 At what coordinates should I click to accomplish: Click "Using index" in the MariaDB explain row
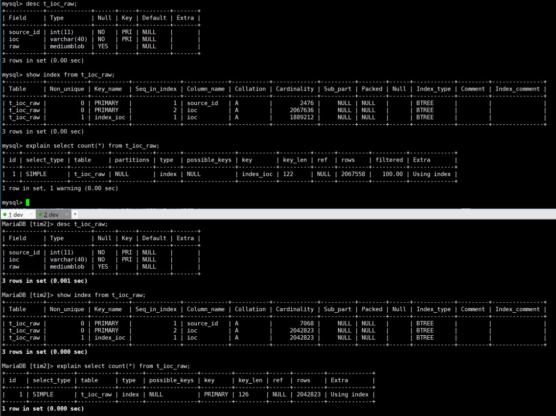(x=349, y=394)
